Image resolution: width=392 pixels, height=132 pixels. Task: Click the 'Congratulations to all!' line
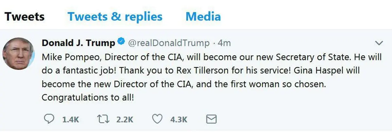pos(88,98)
